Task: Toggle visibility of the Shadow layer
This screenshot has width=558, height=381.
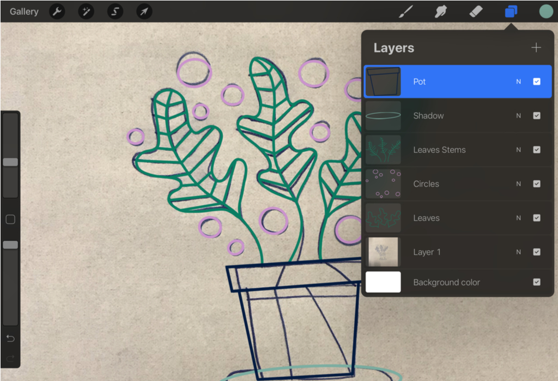Action: [x=537, y=115]
